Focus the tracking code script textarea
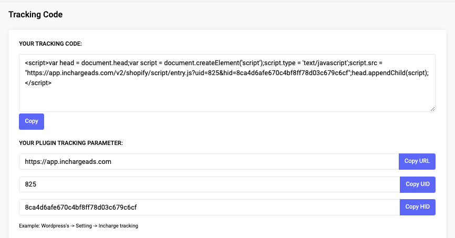 (x=227, y=83)
